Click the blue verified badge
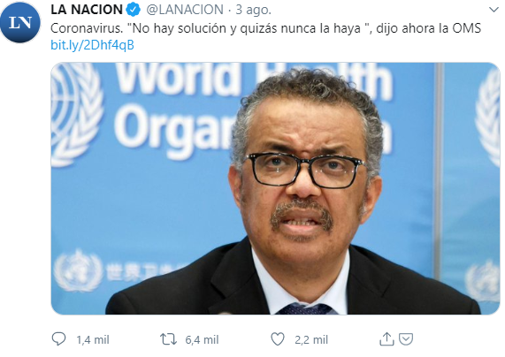Image resolution: width=505 pixels, height=357 pixels. (x=133, y=10)
